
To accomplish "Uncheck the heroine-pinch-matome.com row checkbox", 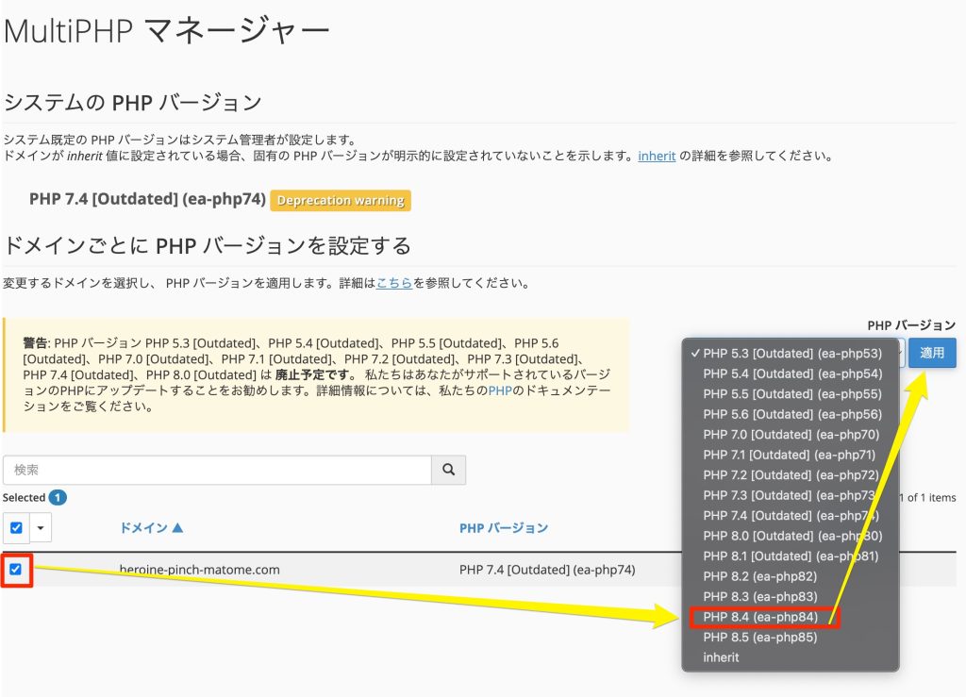I will pos(16,570).
